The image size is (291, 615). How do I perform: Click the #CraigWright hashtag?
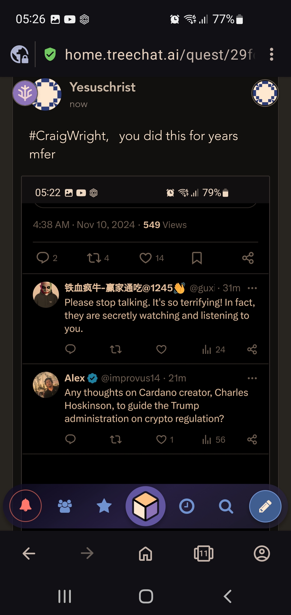(69, 136)
